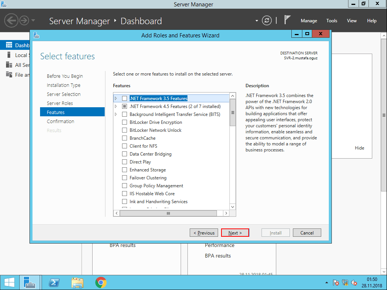Viewport: 387px width, 290px height.
Task: Open the Tools menu
Action: (331, 21)
